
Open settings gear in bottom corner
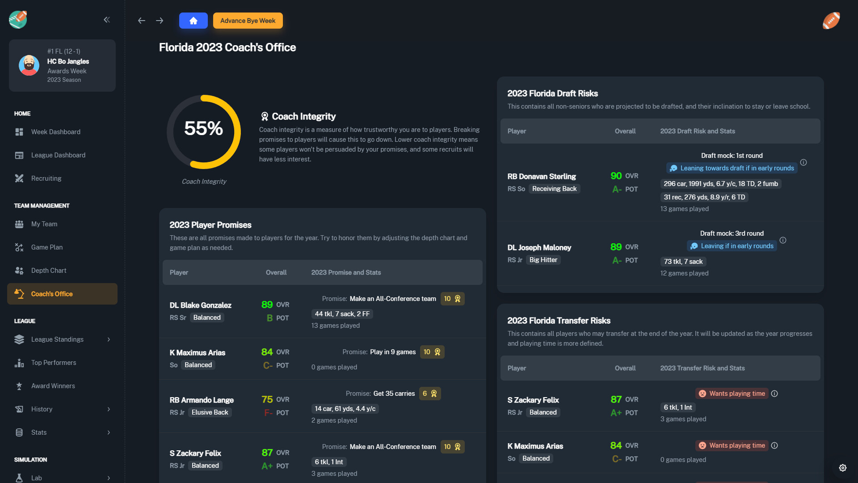842,468
